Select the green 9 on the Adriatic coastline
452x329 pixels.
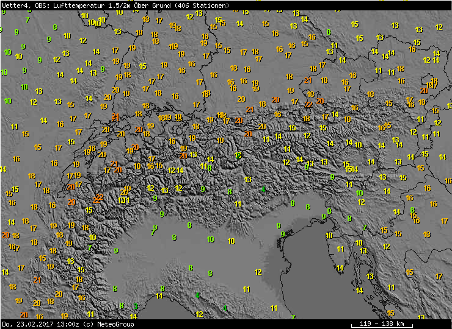[282, 234]
